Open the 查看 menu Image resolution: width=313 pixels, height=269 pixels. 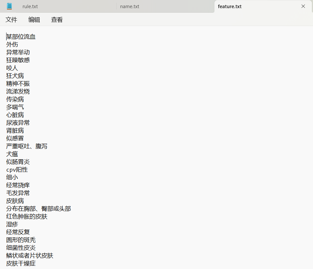pyautogui.click(x=57, y=20)
